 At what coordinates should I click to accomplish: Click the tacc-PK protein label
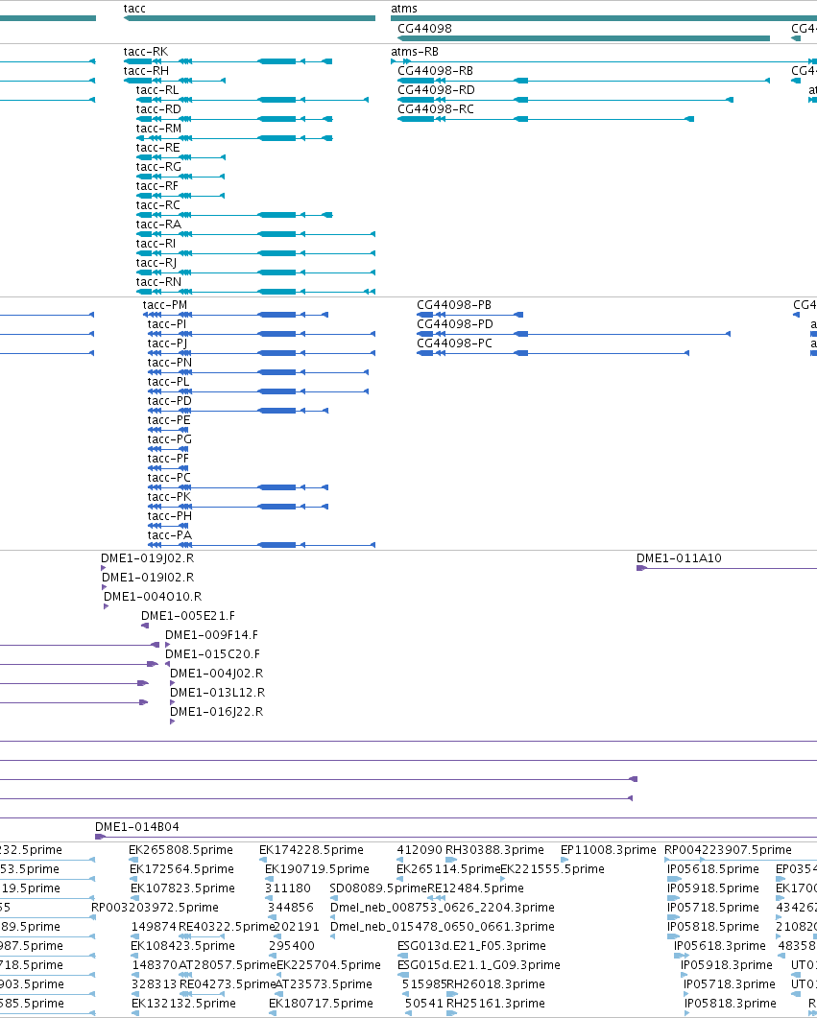coord(169,497)
